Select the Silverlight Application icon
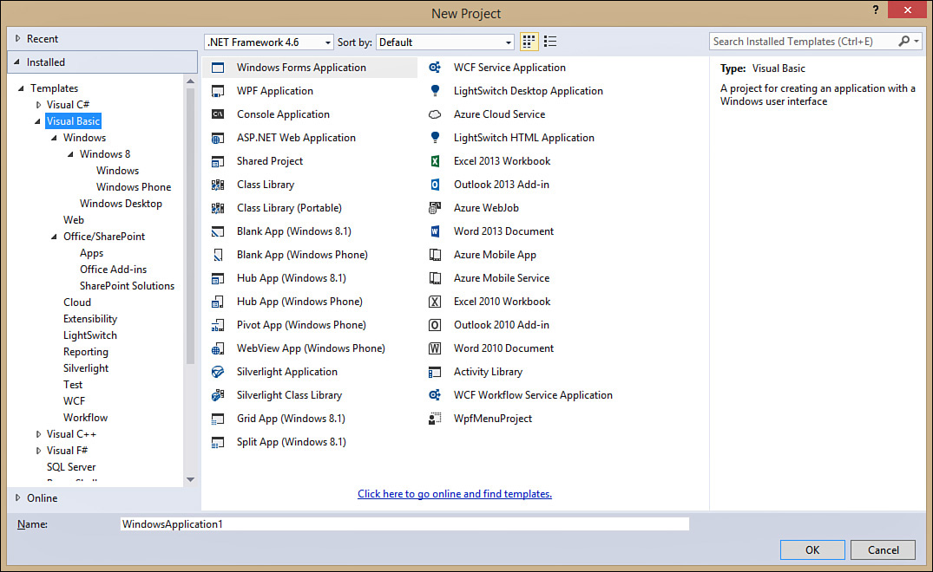This screenshot has height=572, width=933. point(219,372)
